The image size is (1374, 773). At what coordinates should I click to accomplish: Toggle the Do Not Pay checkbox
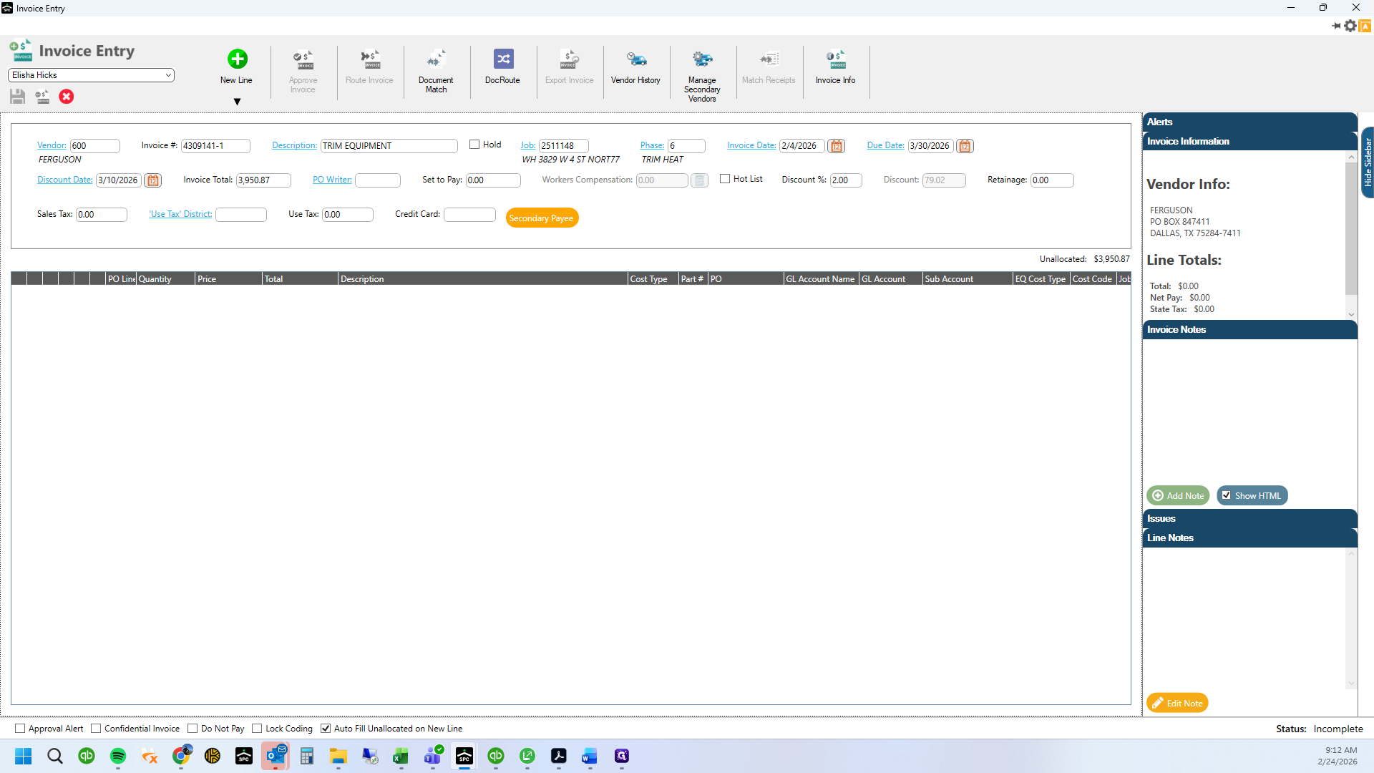point(193,729)
